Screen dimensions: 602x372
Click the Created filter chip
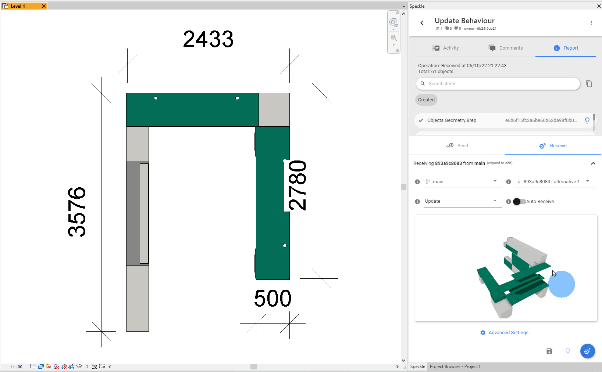[426, 100]
